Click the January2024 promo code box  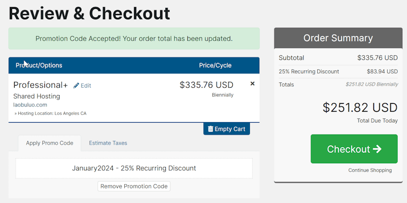coord(134,168)
